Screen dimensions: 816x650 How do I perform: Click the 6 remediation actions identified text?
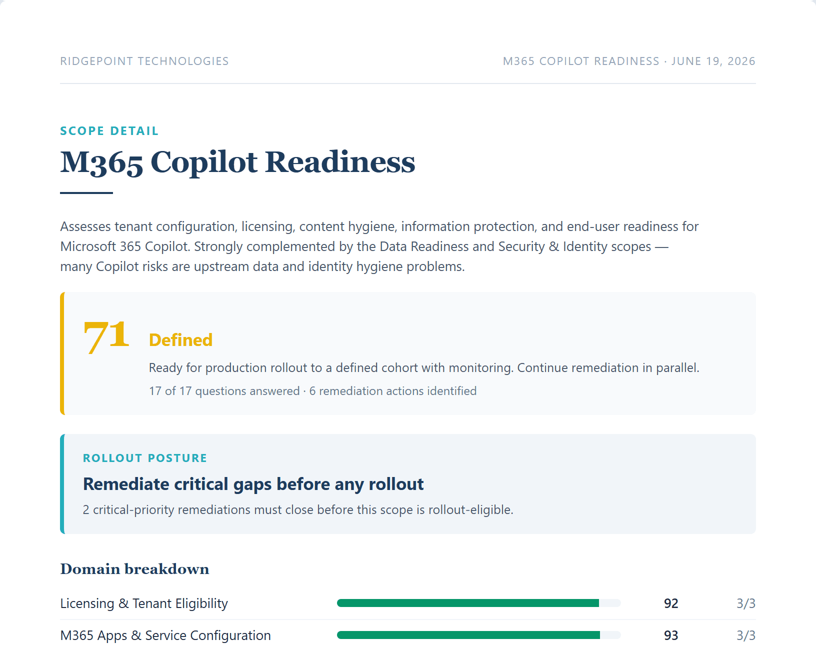(x=393, y=391)
